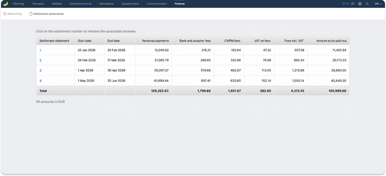
Task: Open the Accounting sub-tab
Action: (x=14, y=14)
